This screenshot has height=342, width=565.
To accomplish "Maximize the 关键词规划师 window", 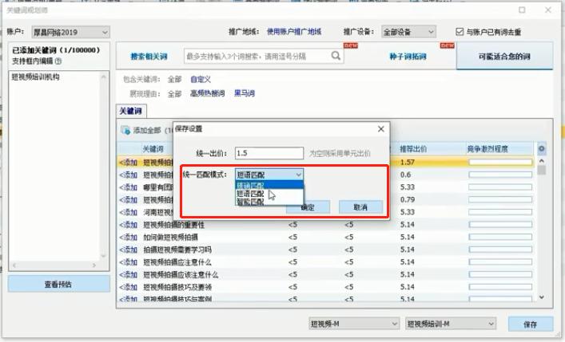I will pyautogui.click(x=522, y=10).
